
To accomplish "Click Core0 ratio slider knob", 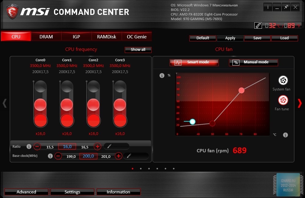I will (x=40, y=105).
